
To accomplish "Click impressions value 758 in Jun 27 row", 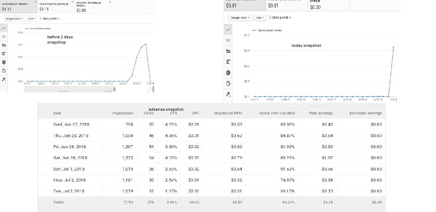I will coord(129,125).
